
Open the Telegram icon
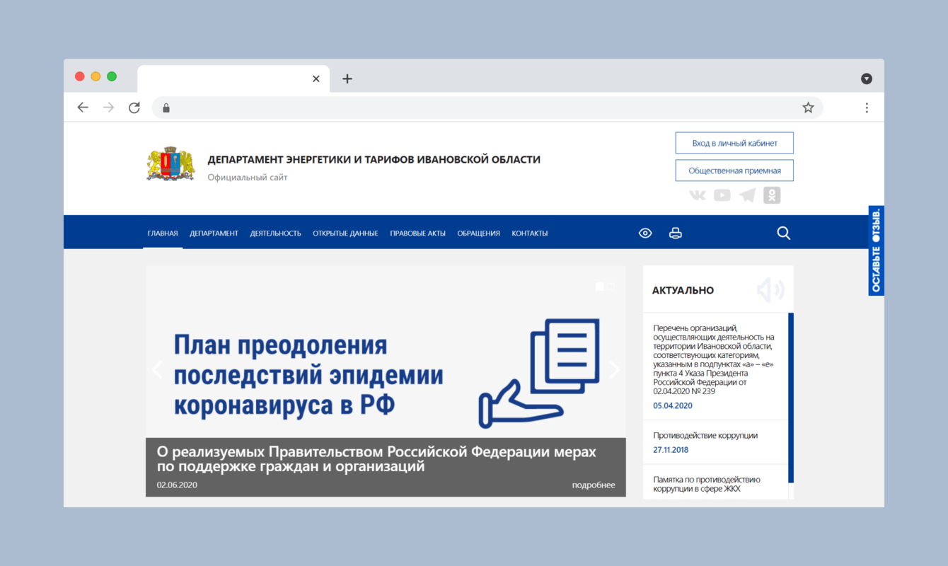746,195
